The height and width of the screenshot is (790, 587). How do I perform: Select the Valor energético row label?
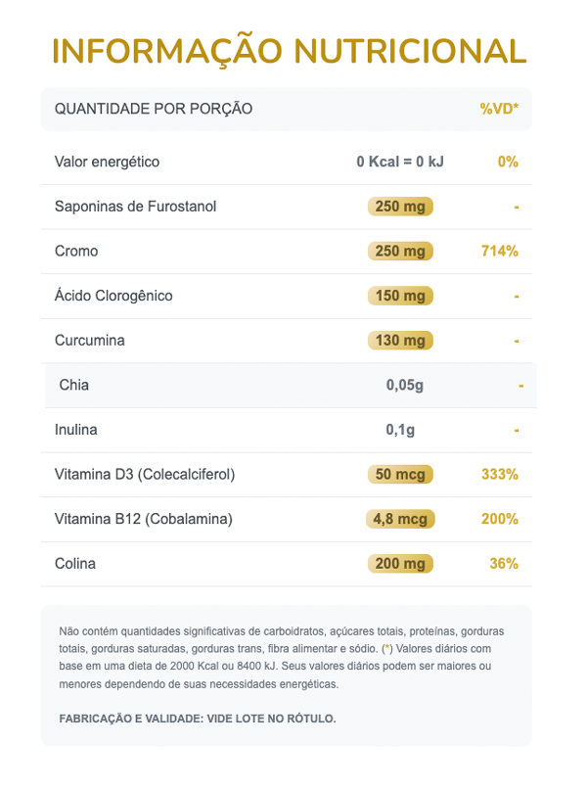click(x=107, y=162)
